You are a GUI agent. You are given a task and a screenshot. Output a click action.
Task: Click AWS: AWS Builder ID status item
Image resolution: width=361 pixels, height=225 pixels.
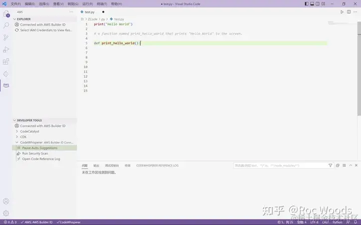click(x=37, y=222)
